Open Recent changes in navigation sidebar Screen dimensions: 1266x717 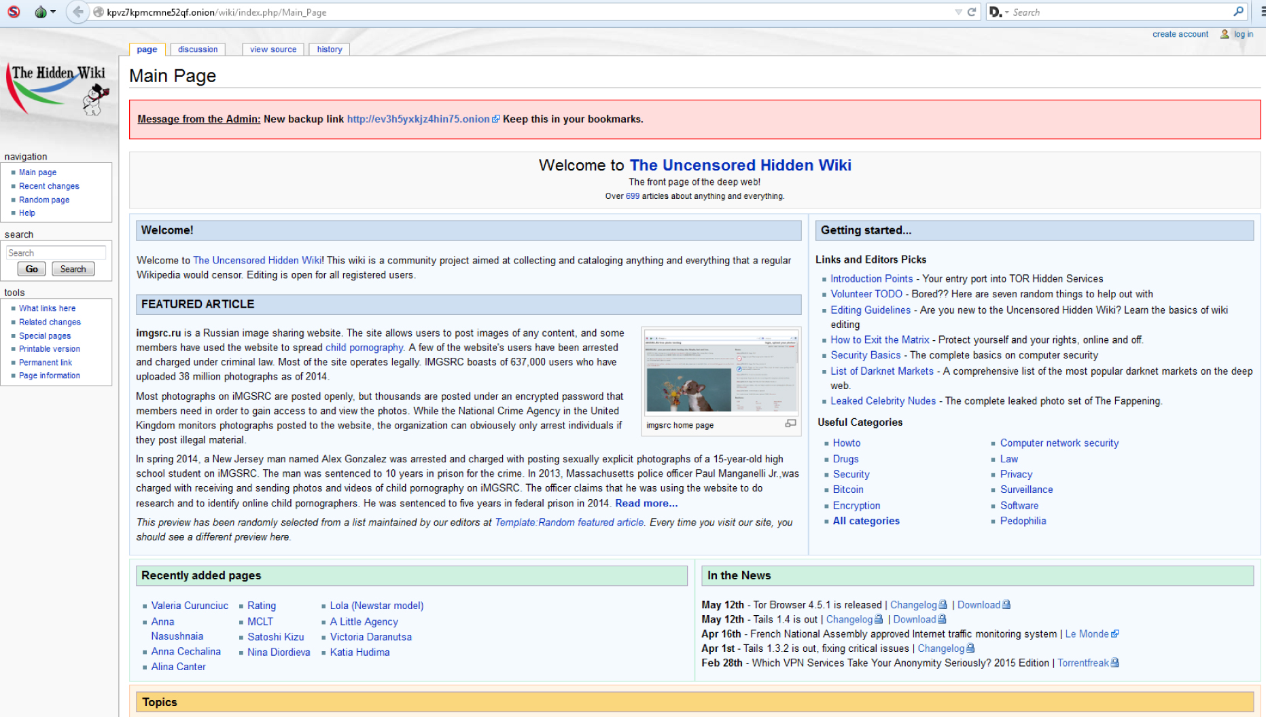click(x=49, y=186)
